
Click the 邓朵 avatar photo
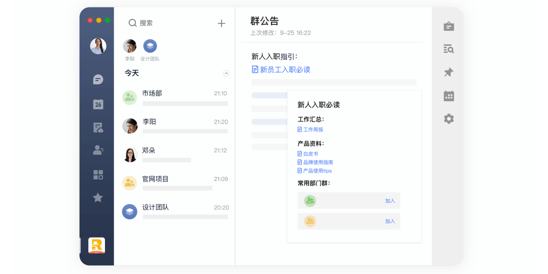point(130,155)
